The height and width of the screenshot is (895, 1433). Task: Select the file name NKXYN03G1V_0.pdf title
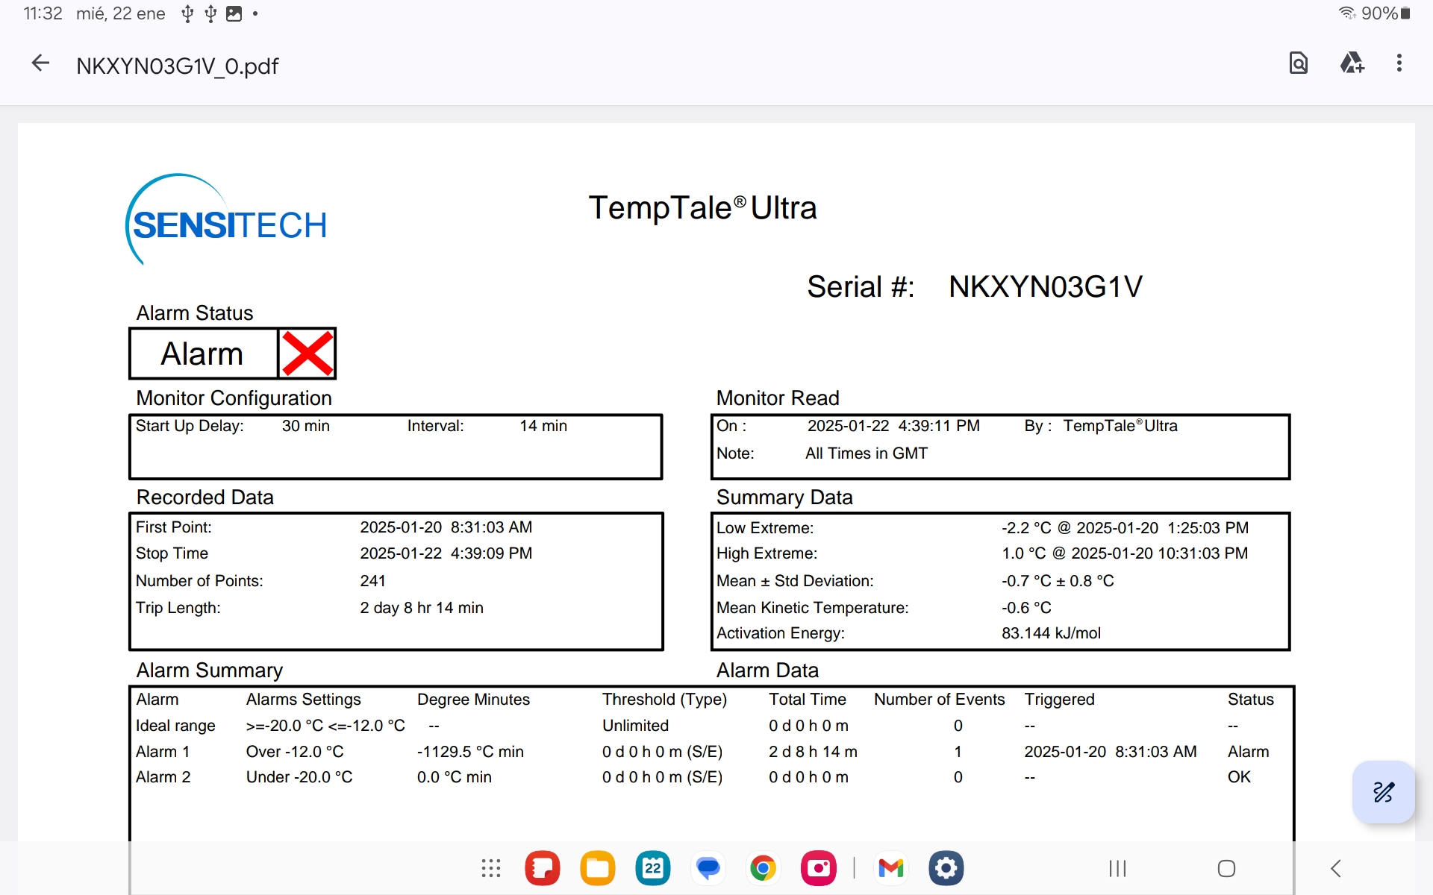(x=177, y=66)
